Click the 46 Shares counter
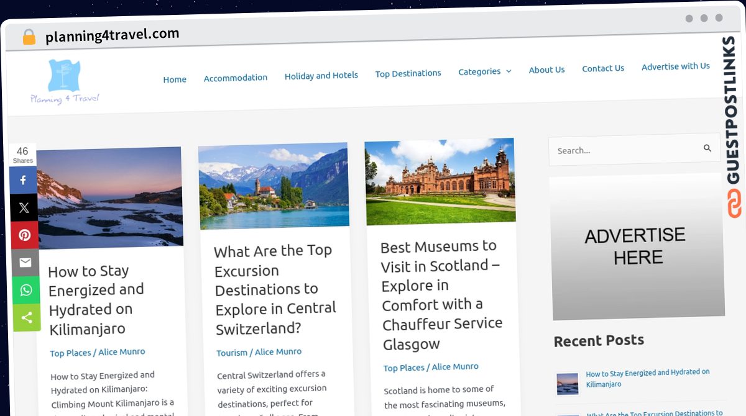The image size is (746, 416). point(22,155)
